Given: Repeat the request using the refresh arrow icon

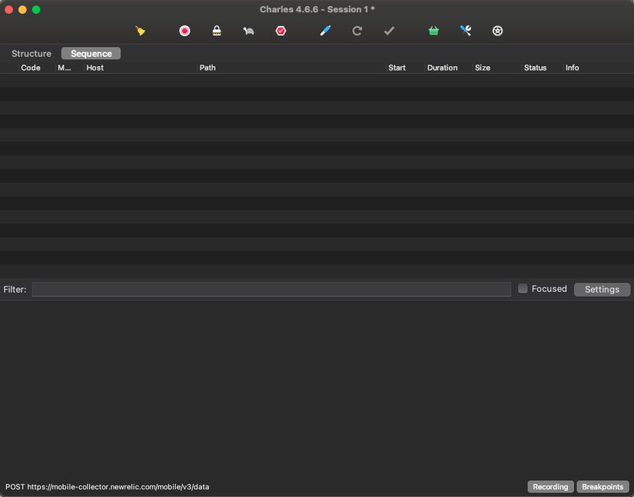Looking at the screenshot, I should (357, 31).
